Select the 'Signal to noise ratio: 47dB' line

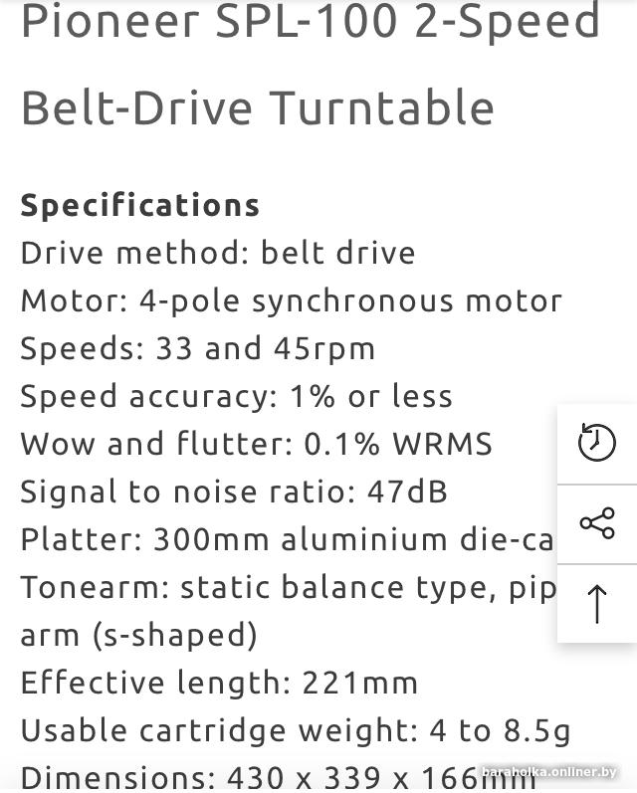tap(234, 492)
